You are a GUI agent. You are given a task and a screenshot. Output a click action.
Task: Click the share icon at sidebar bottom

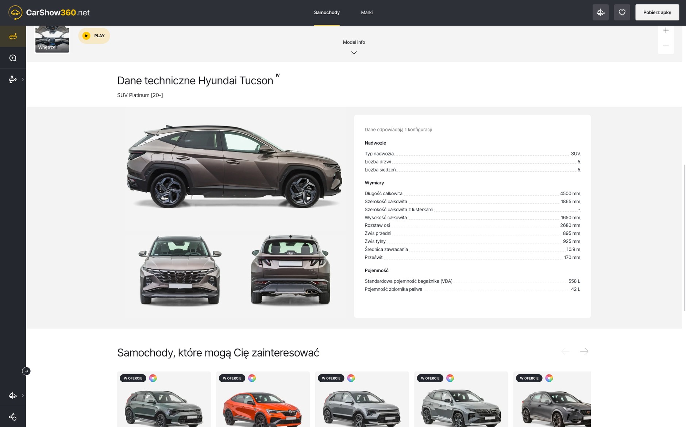[x=13, y=417]
